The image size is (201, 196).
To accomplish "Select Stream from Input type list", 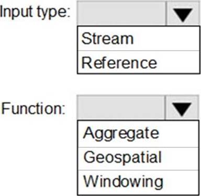I will pyautogui.click(x=138, y=39).
